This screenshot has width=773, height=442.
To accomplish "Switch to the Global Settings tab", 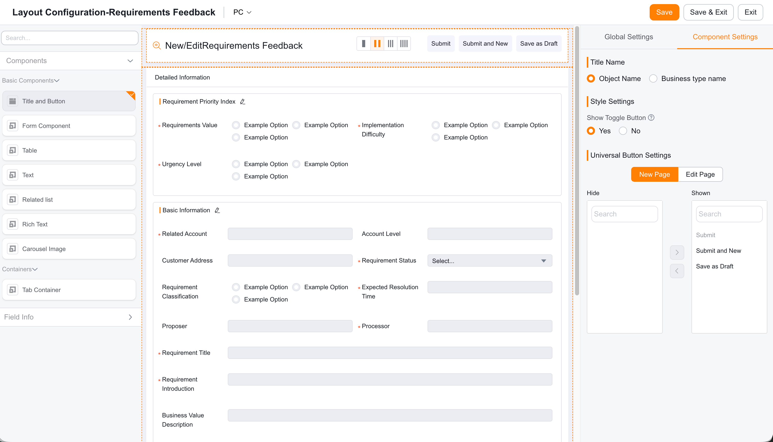I will tap(629, 37).
